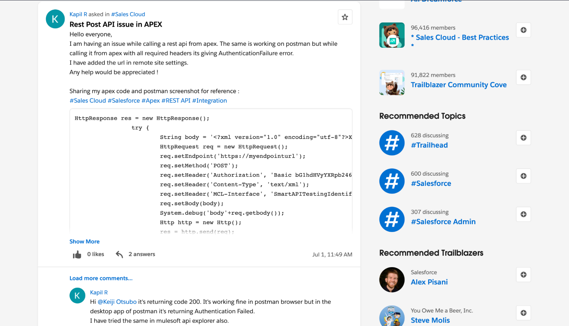The width and height of the screenshot is (569, 326).
Task: Bookmark the question with star icon
Action: tap(345, 17)
